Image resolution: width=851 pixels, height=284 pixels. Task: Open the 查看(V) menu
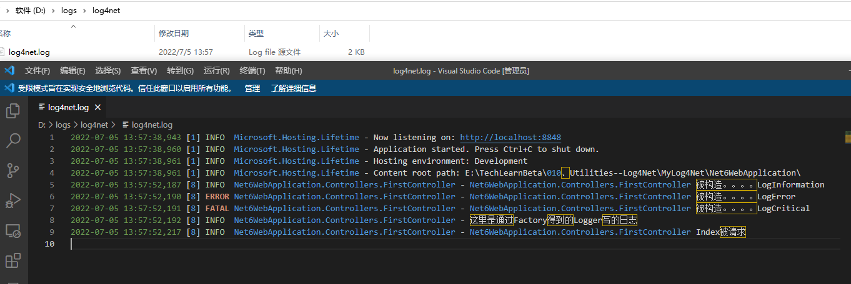click(x=144, y=71)
